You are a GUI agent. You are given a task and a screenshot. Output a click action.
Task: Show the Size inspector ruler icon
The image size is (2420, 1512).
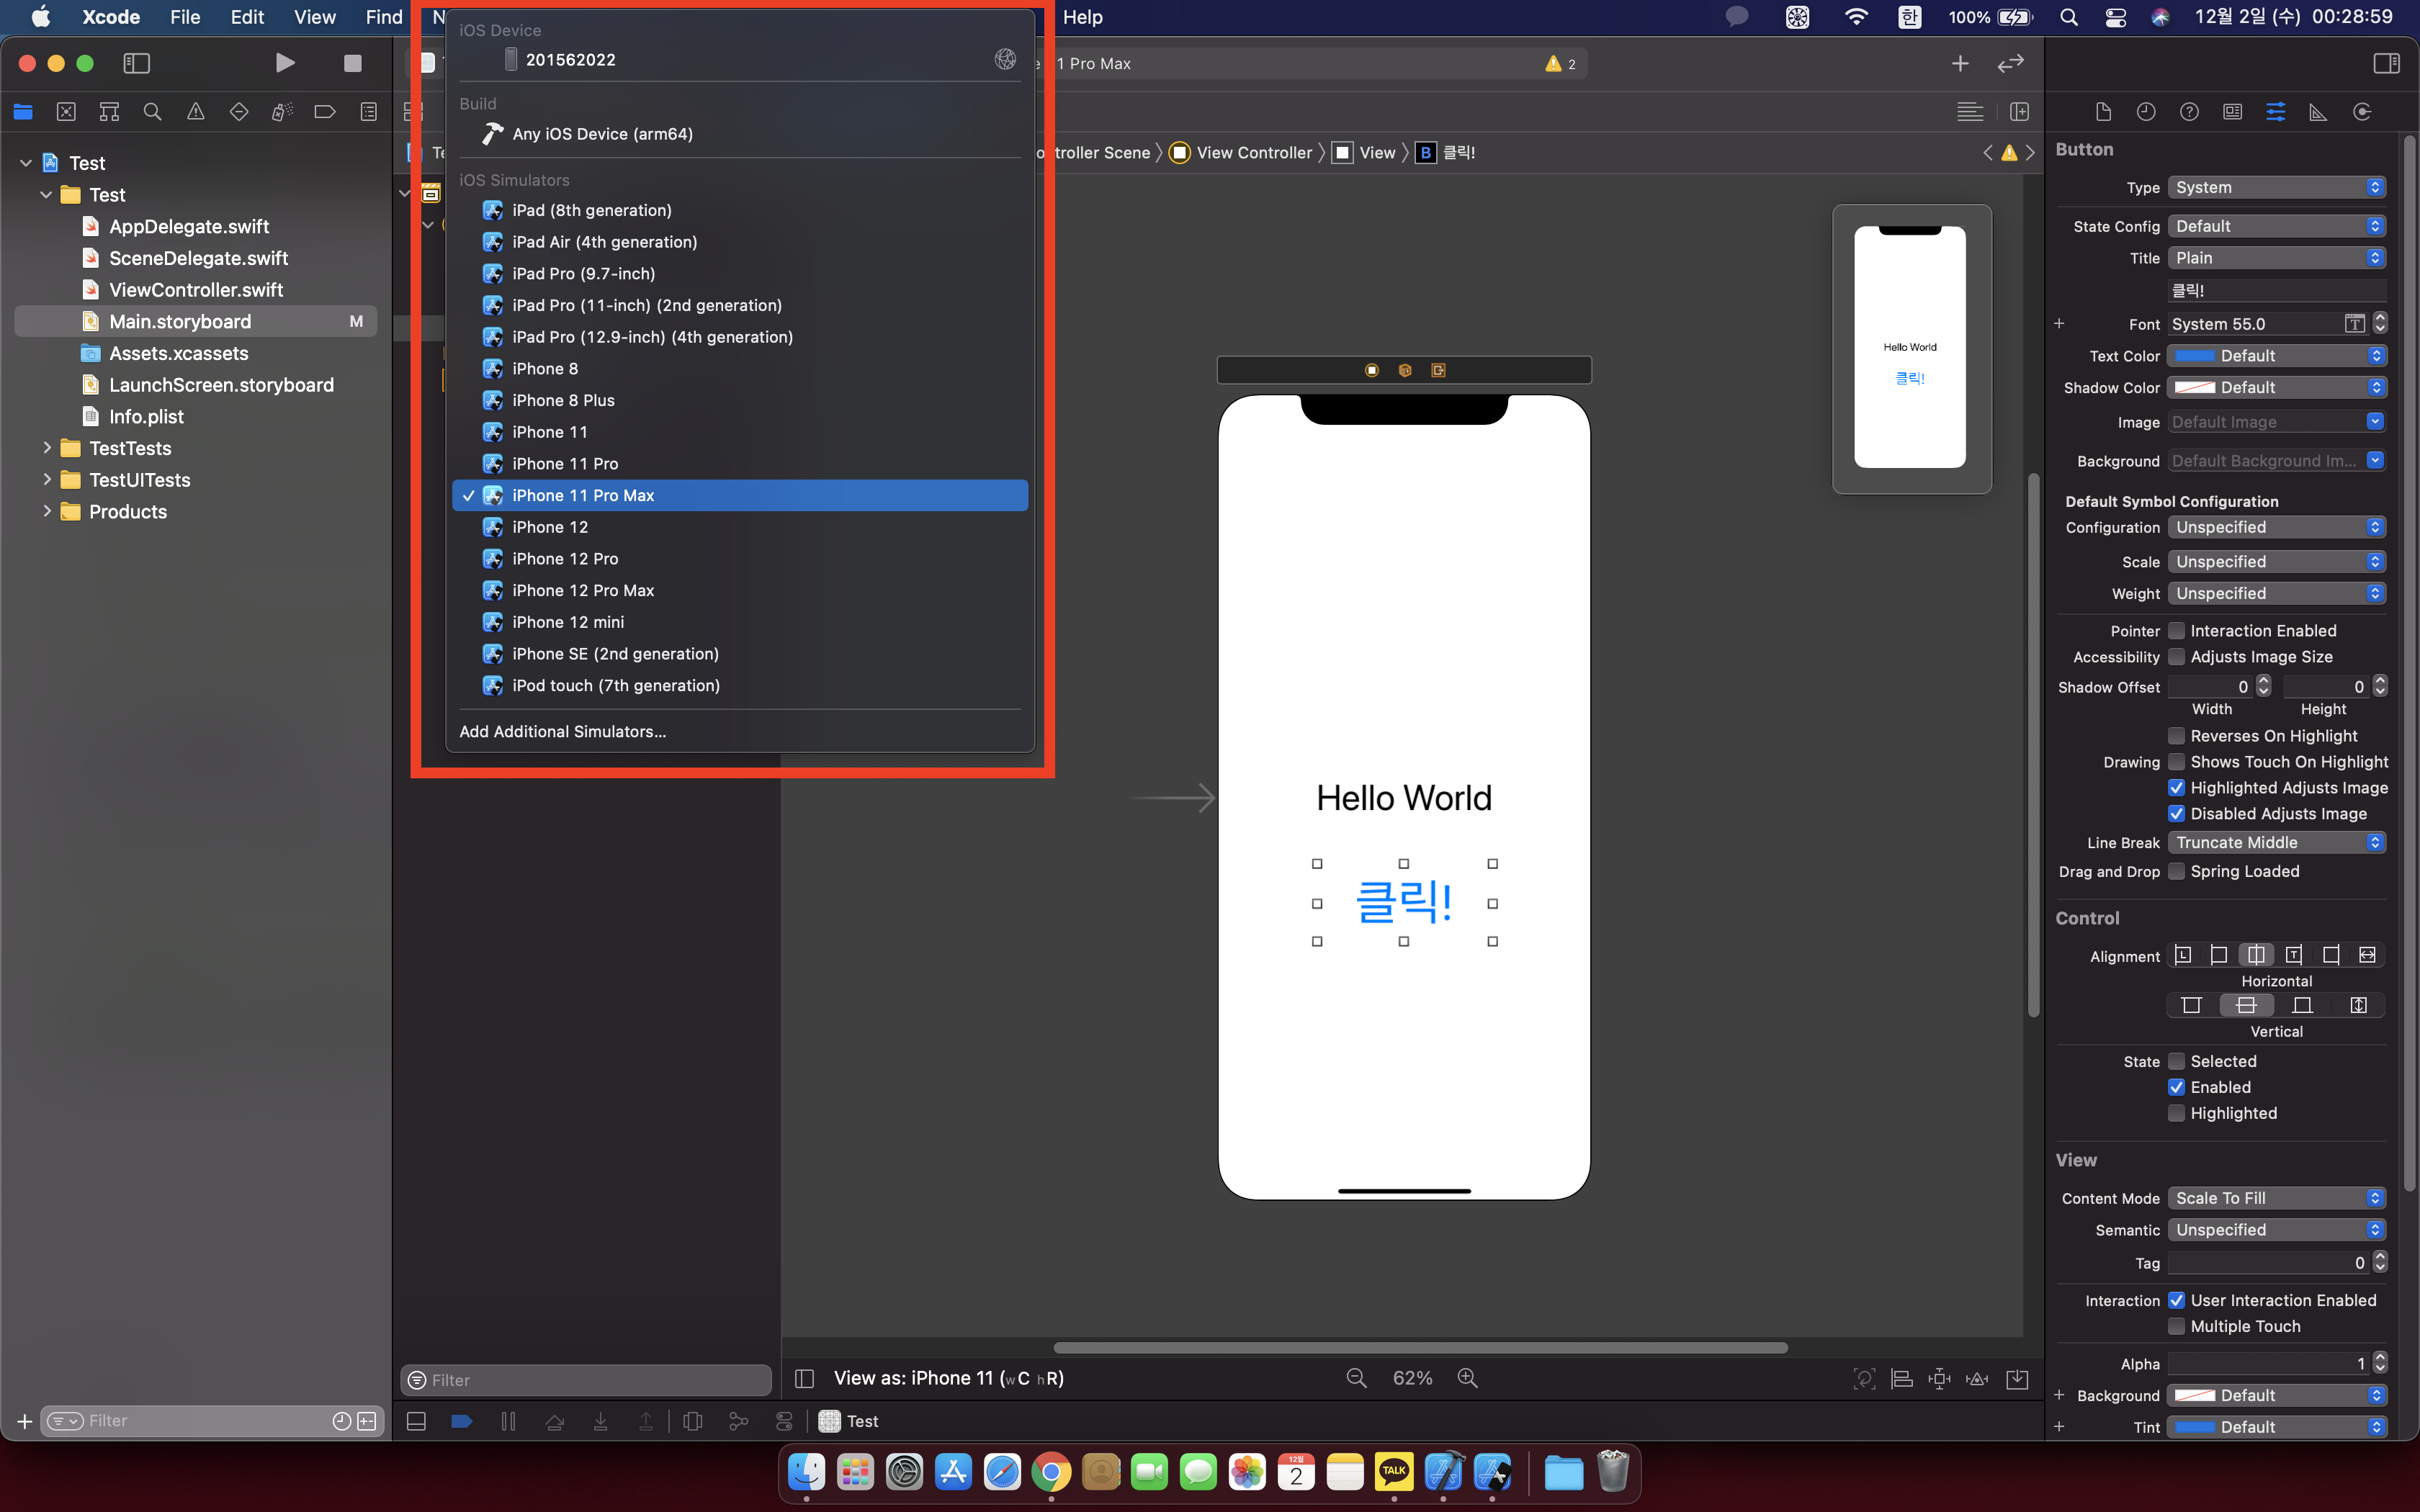[x=2318, y=112]
